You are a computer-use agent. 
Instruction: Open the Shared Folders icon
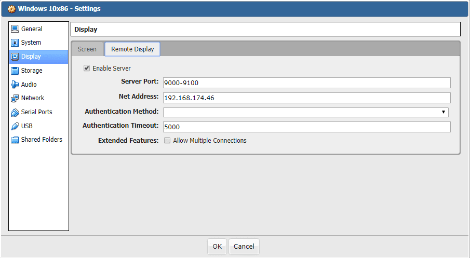(15, 140)
